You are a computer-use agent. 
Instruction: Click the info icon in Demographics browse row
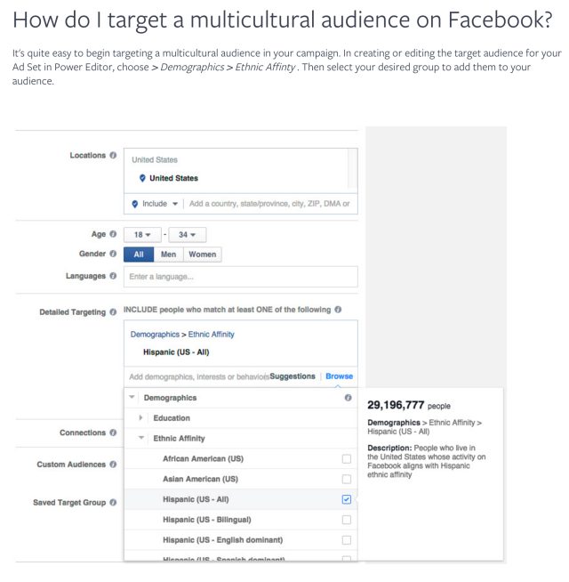coord(348,398)
